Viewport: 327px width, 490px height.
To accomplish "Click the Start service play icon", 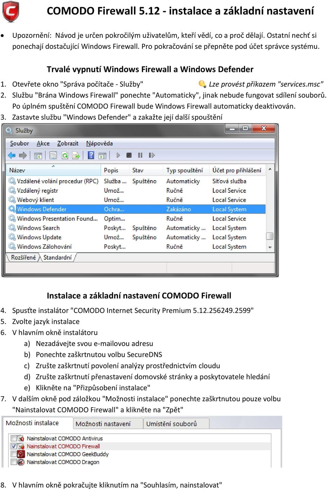I will (118, 155).
